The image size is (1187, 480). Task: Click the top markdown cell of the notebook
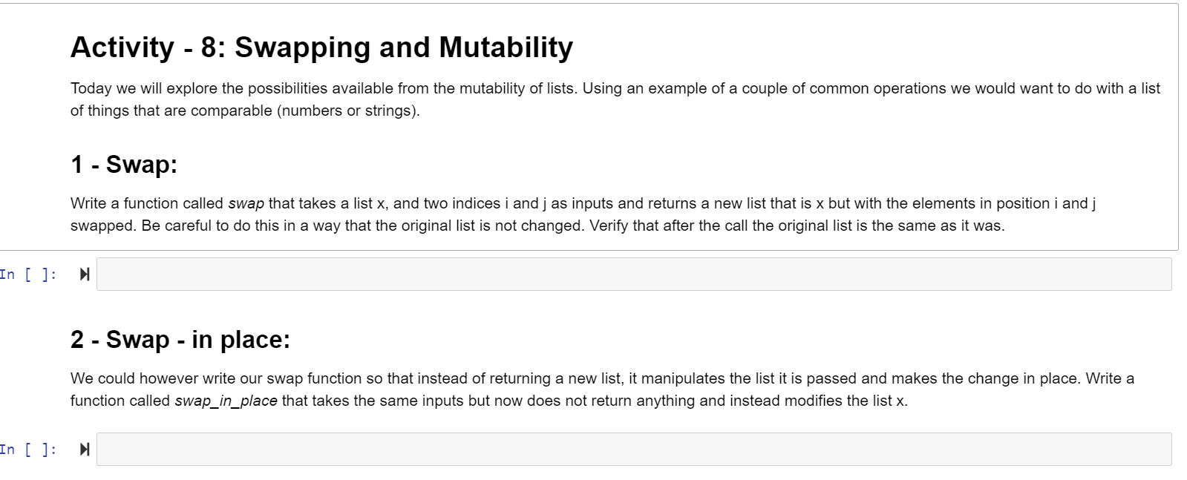520,74
